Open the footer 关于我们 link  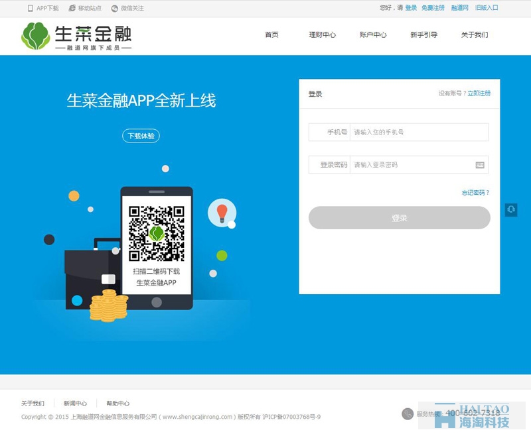pos(33,404)
